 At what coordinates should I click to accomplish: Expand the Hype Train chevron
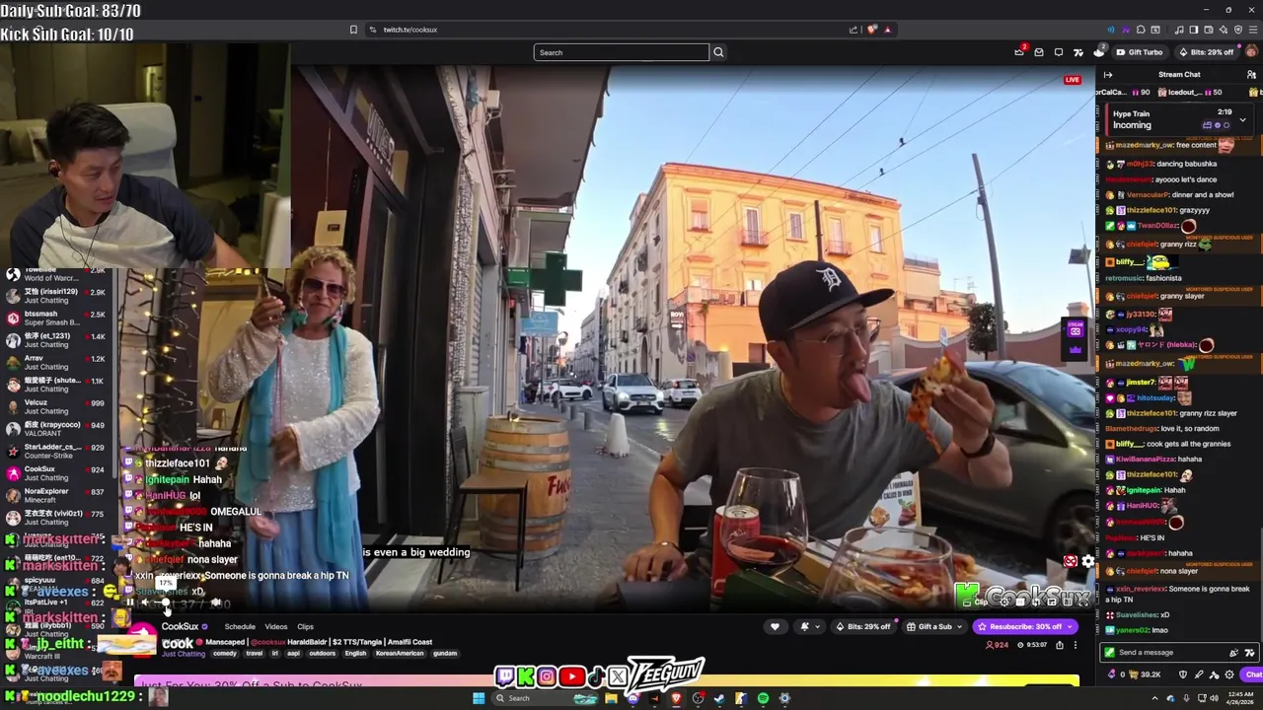pyautogui.click(x=1242, y=119)
